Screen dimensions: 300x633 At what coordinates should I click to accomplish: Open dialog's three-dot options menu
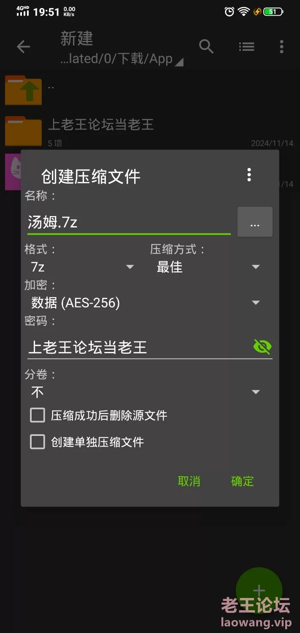tap(249, 174)
